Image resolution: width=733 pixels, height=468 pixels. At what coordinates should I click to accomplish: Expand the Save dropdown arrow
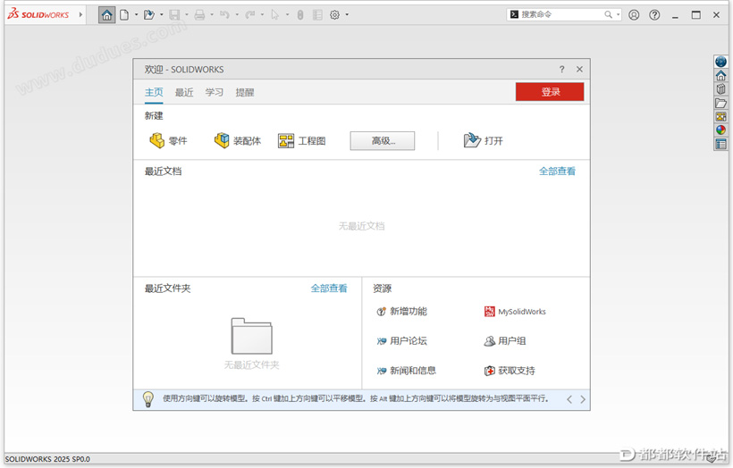pos(187,15)
